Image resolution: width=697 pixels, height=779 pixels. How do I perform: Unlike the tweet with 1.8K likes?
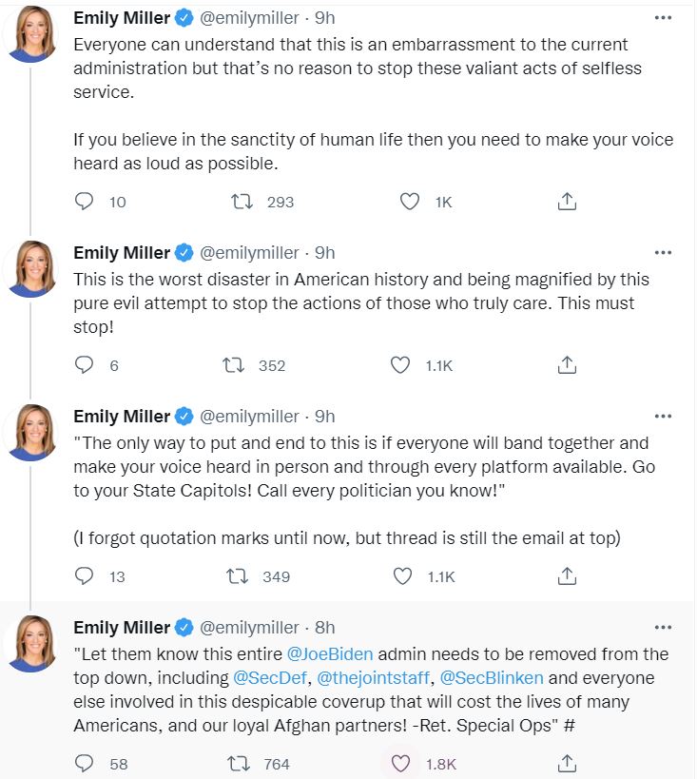click(401, 764)
